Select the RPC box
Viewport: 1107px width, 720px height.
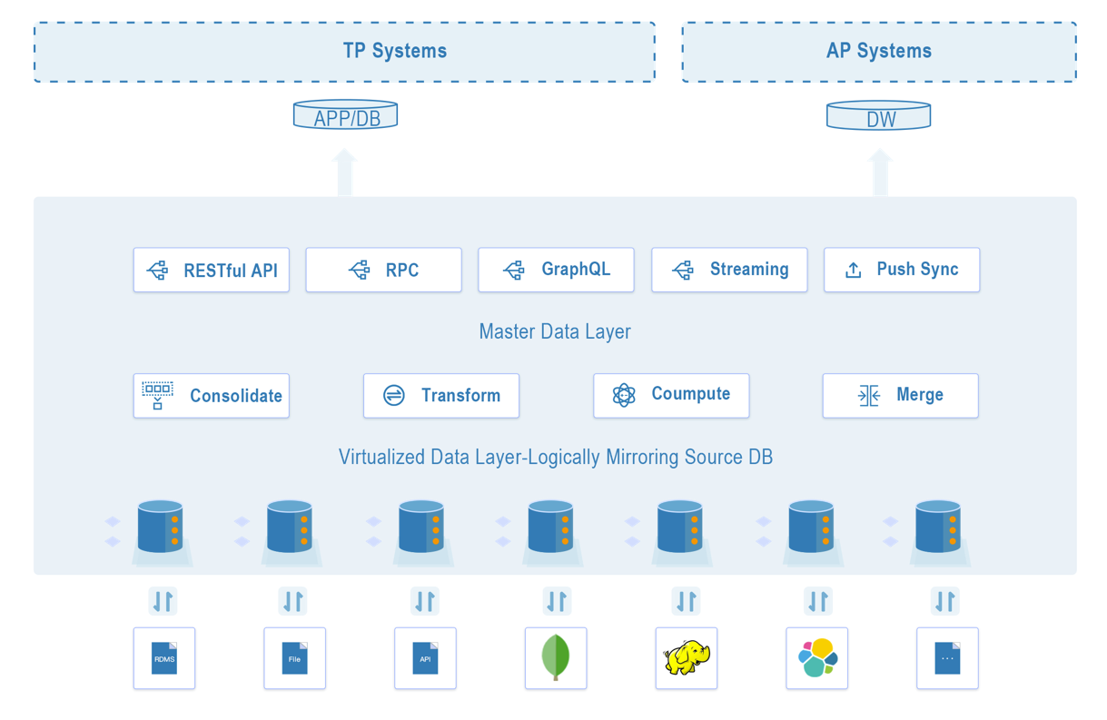click(x=384, y=270)
